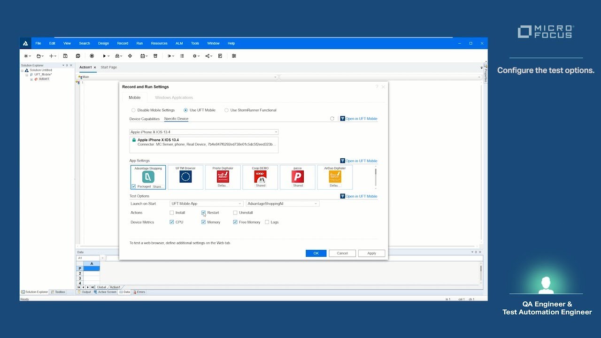Viewport: 601px width, 338px height.
Task: Click the Save toolbar icon
Action: (65, 56)
